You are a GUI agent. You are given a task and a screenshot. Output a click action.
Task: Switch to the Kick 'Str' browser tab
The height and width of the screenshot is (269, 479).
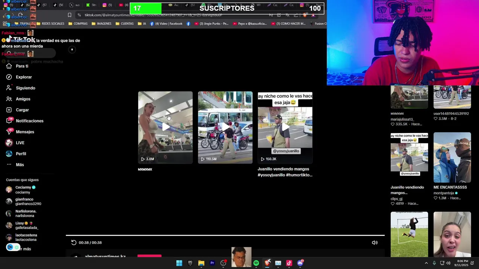coord(91,5)
